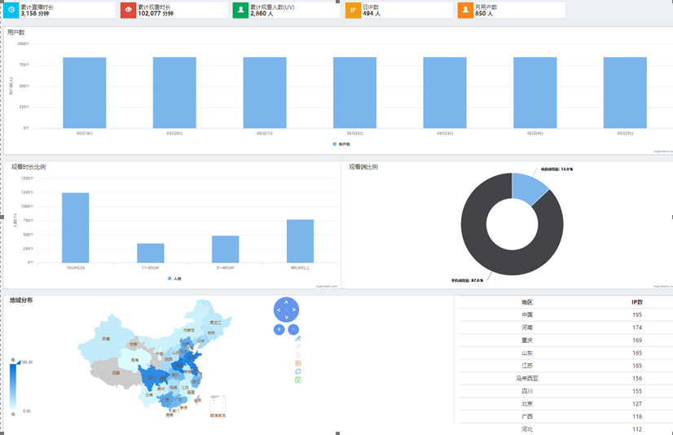This screenshot has height=435, width=673.
Task: Click the 观看端比例 chart title
Action: 363,167
